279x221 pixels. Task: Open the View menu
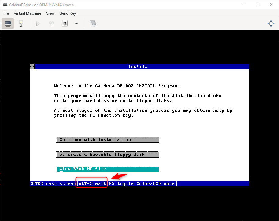tap(50, 13)
